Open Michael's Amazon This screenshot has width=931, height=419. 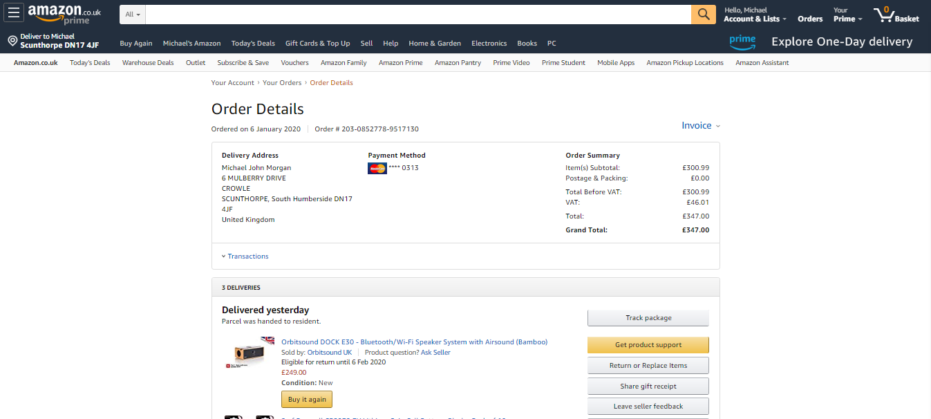click(192, 44)
